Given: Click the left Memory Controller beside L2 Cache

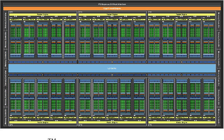Looking at the screenshot, I should pyautogui.click(x=5, y=59).
